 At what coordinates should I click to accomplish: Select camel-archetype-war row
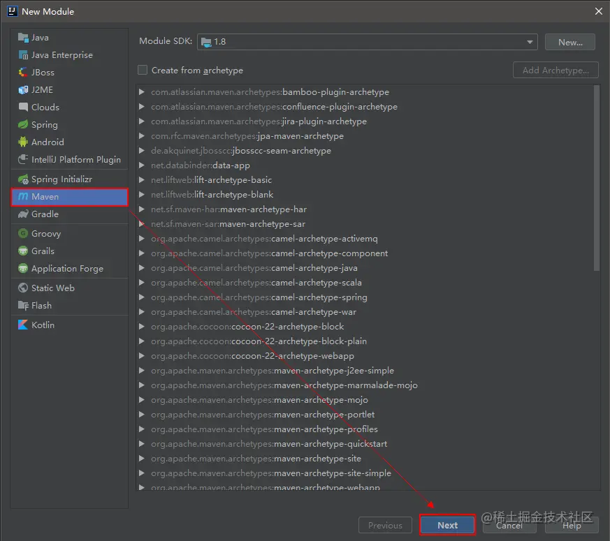coord(365,312)
